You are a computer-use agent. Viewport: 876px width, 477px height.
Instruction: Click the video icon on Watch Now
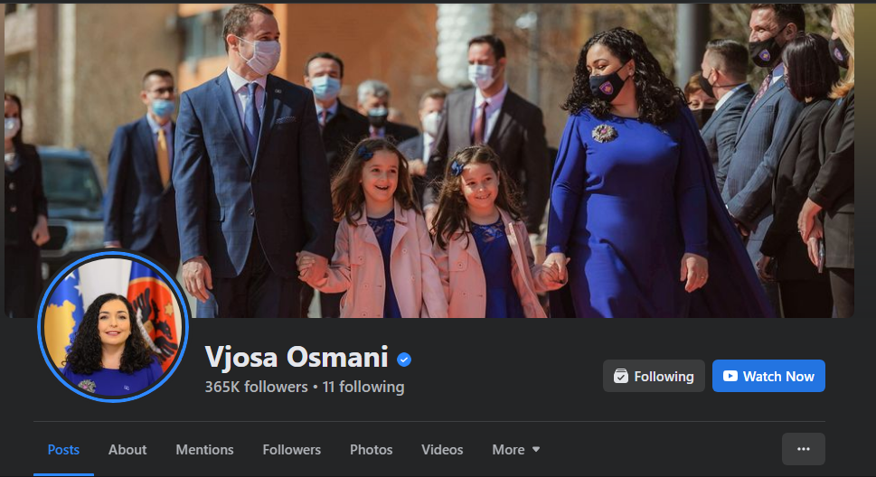(x=730, y=376)
